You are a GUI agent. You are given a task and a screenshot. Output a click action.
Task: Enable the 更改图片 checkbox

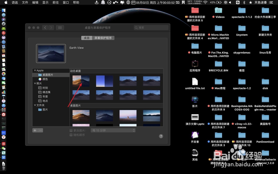[71, 130]
